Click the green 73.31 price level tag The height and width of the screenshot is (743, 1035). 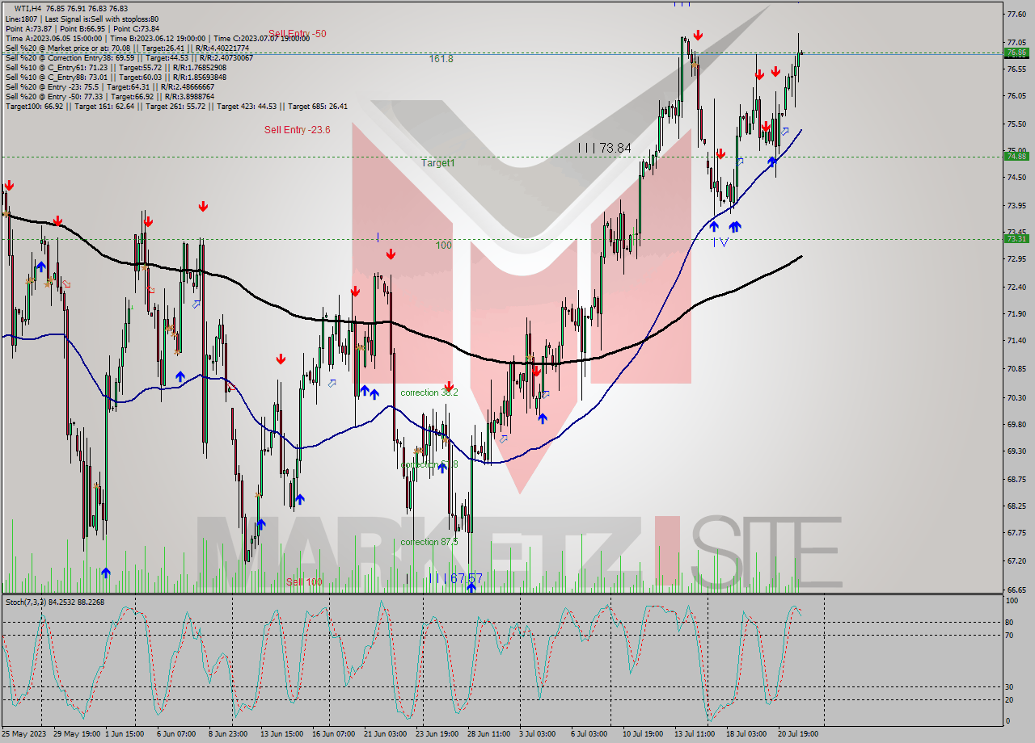click(x=1016, y=238)
